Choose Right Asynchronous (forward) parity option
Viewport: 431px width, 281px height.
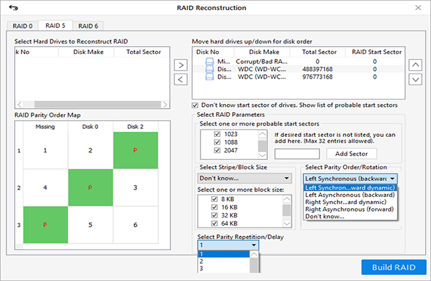pos(347,209)
